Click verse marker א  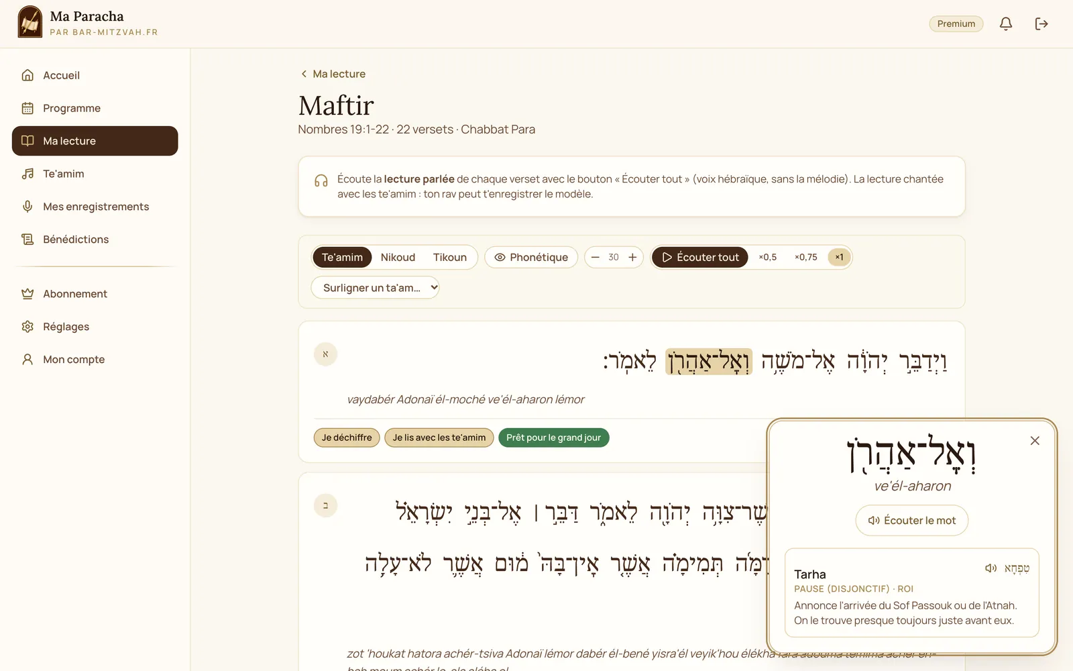point(326,354)
